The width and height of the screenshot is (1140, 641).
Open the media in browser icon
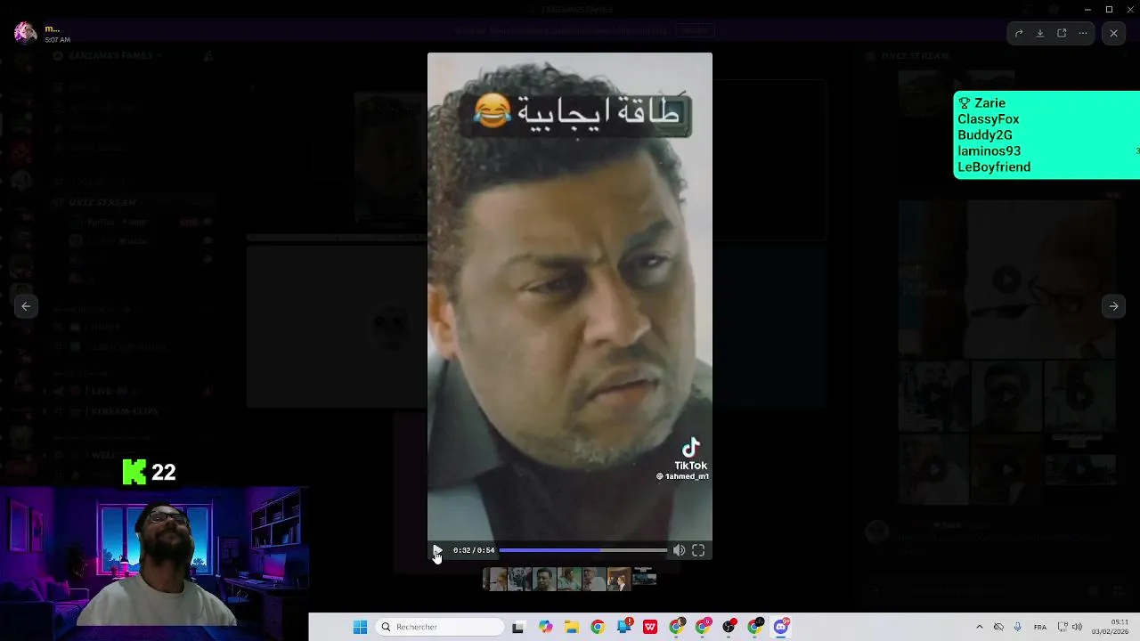point(1062,33)
